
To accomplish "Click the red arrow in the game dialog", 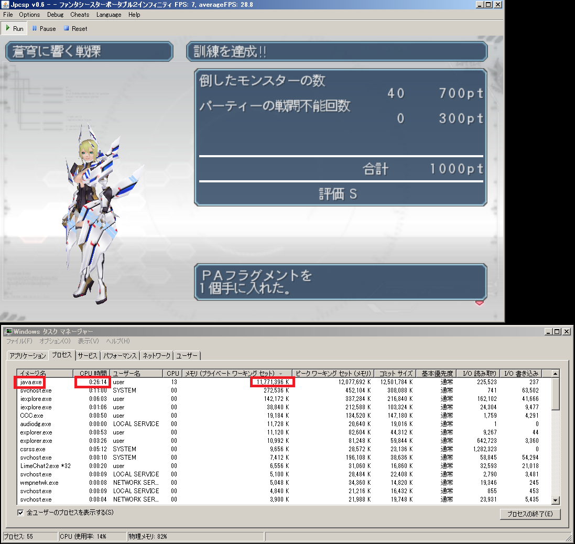I will pos(479,302).
